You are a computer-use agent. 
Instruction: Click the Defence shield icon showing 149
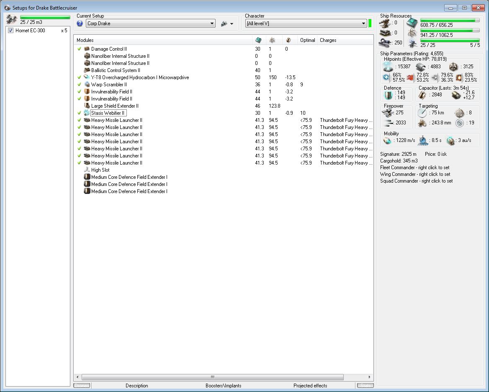388,95
